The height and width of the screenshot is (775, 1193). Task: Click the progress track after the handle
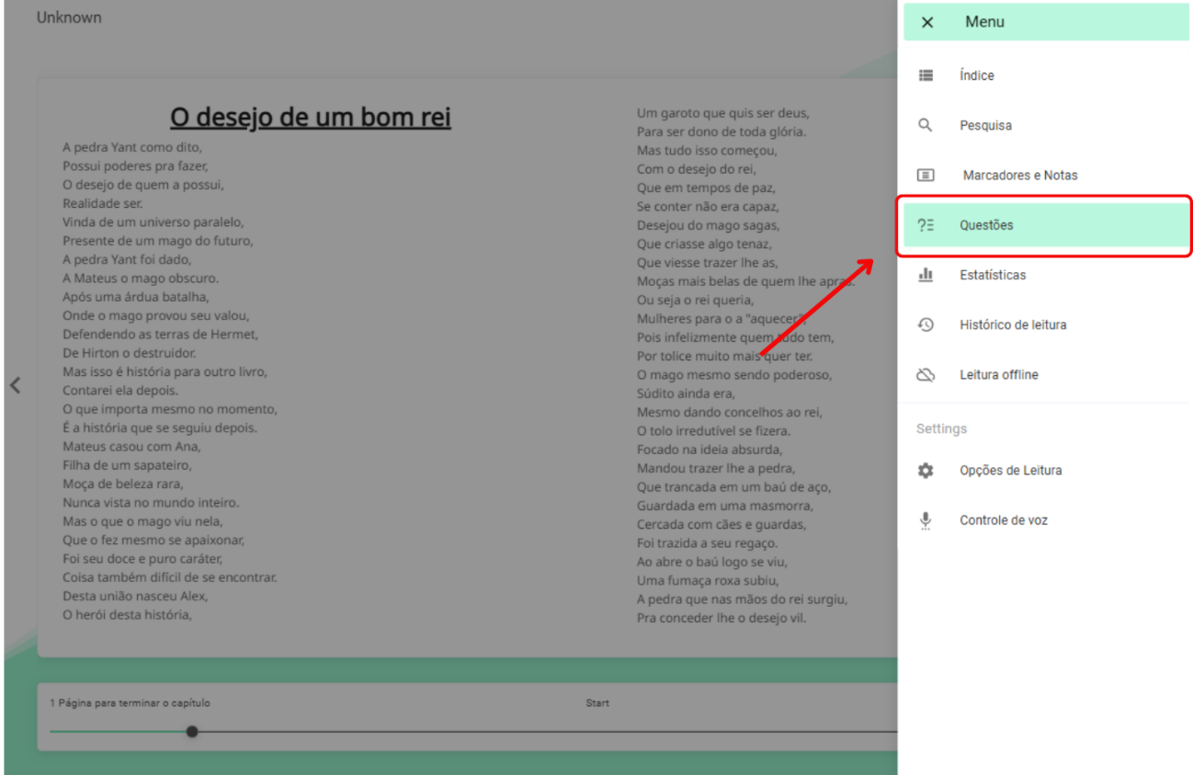tap(547, 732)
